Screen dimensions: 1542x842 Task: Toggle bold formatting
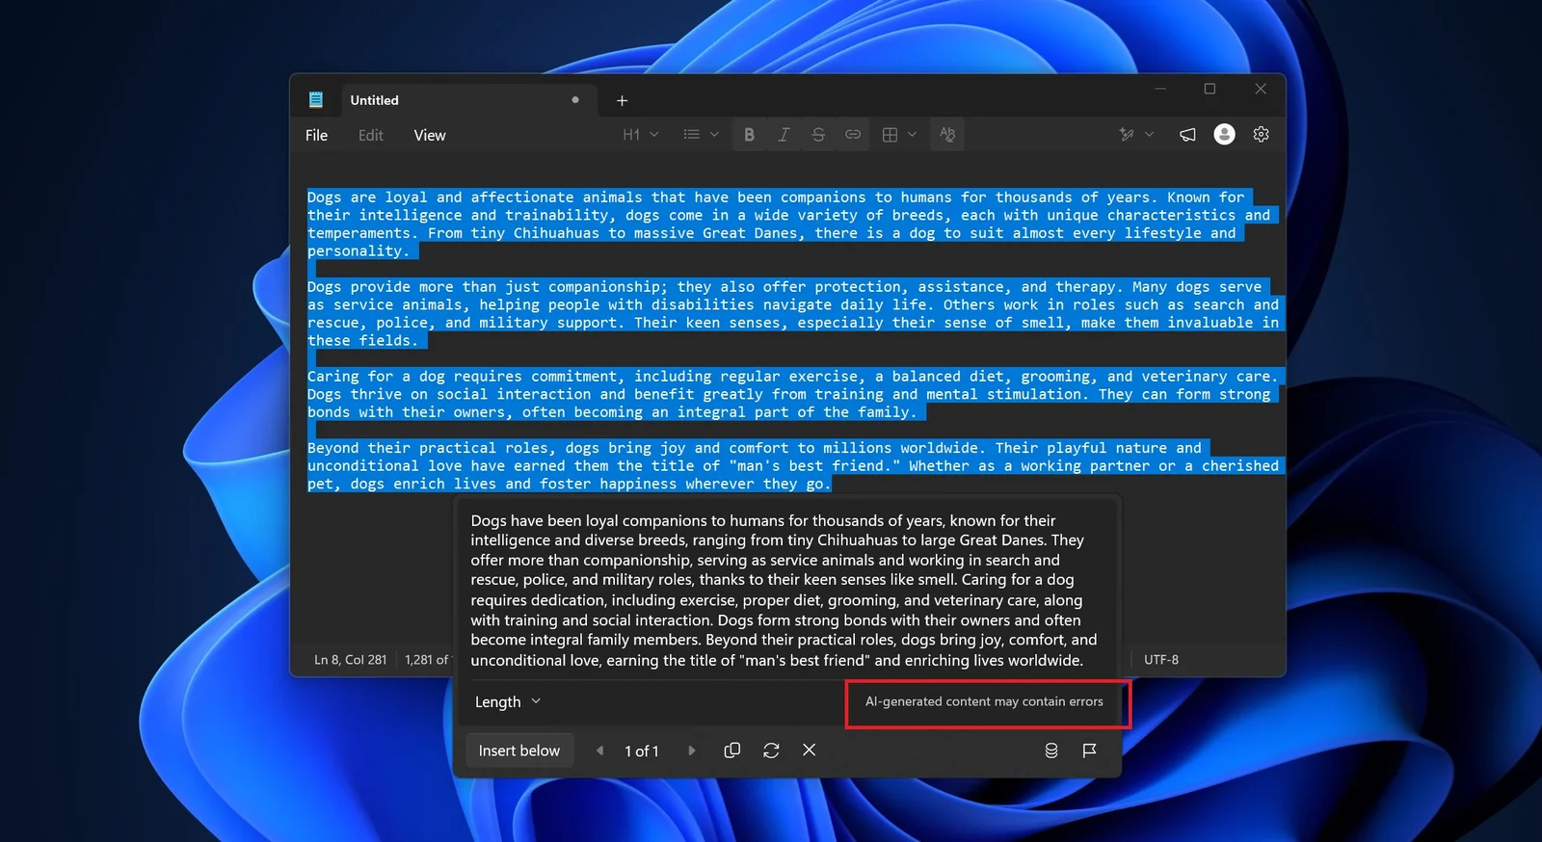click(749, 135)
